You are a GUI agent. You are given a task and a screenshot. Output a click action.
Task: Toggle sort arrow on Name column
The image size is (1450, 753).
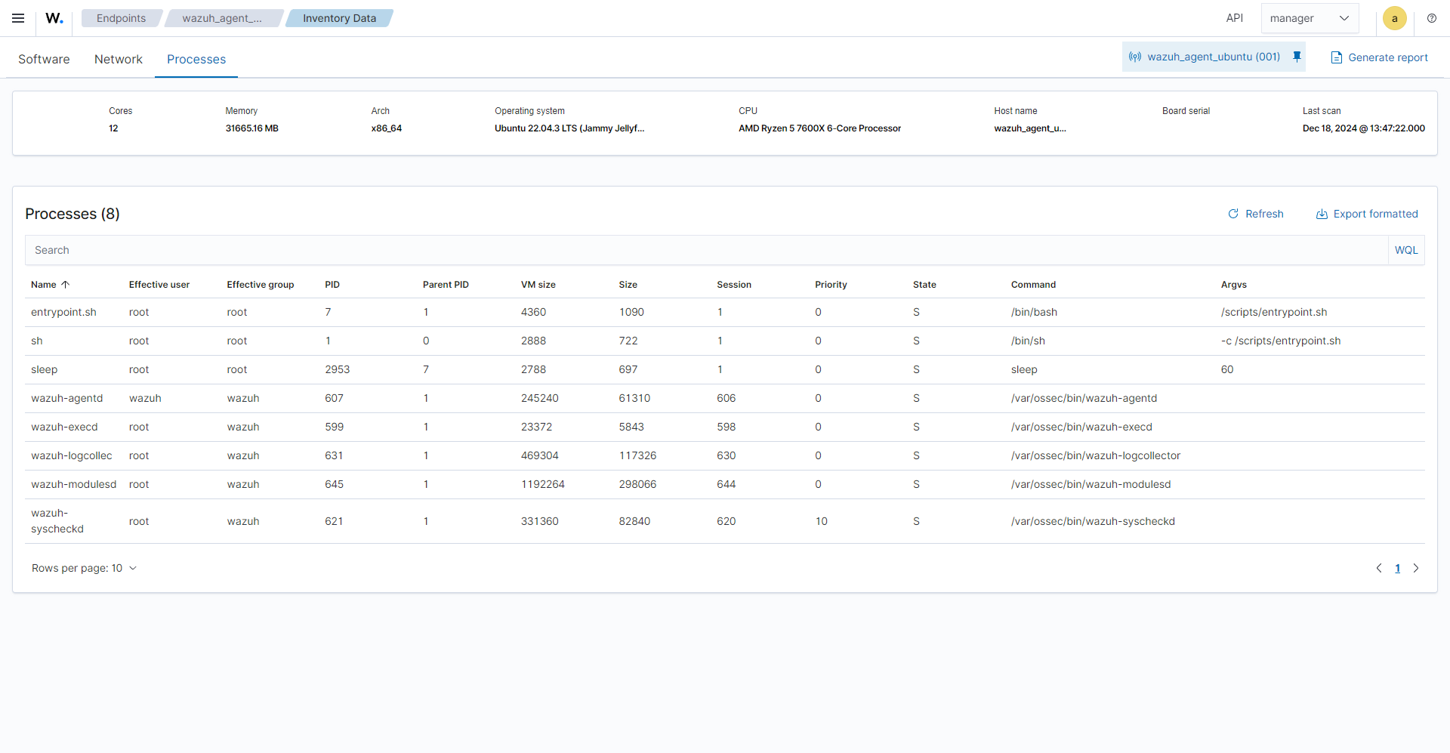(66, 285)
